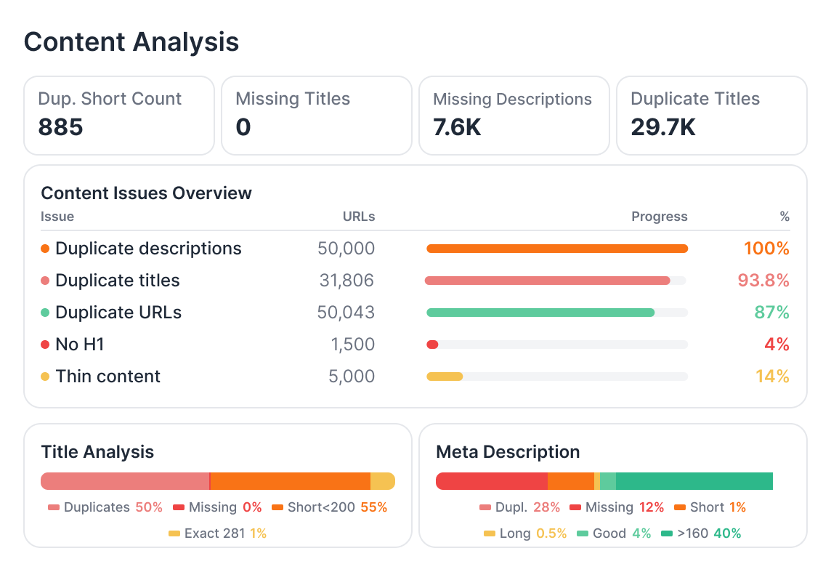Click the red segment in Meta Description bar
The image size is (831, 564).
point(492,481)
